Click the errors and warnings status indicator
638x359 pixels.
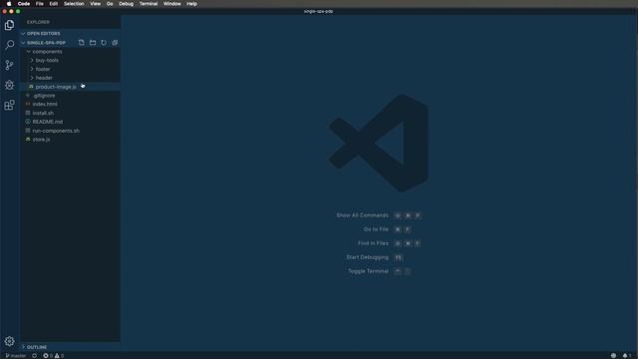click(x=53, y=356)
